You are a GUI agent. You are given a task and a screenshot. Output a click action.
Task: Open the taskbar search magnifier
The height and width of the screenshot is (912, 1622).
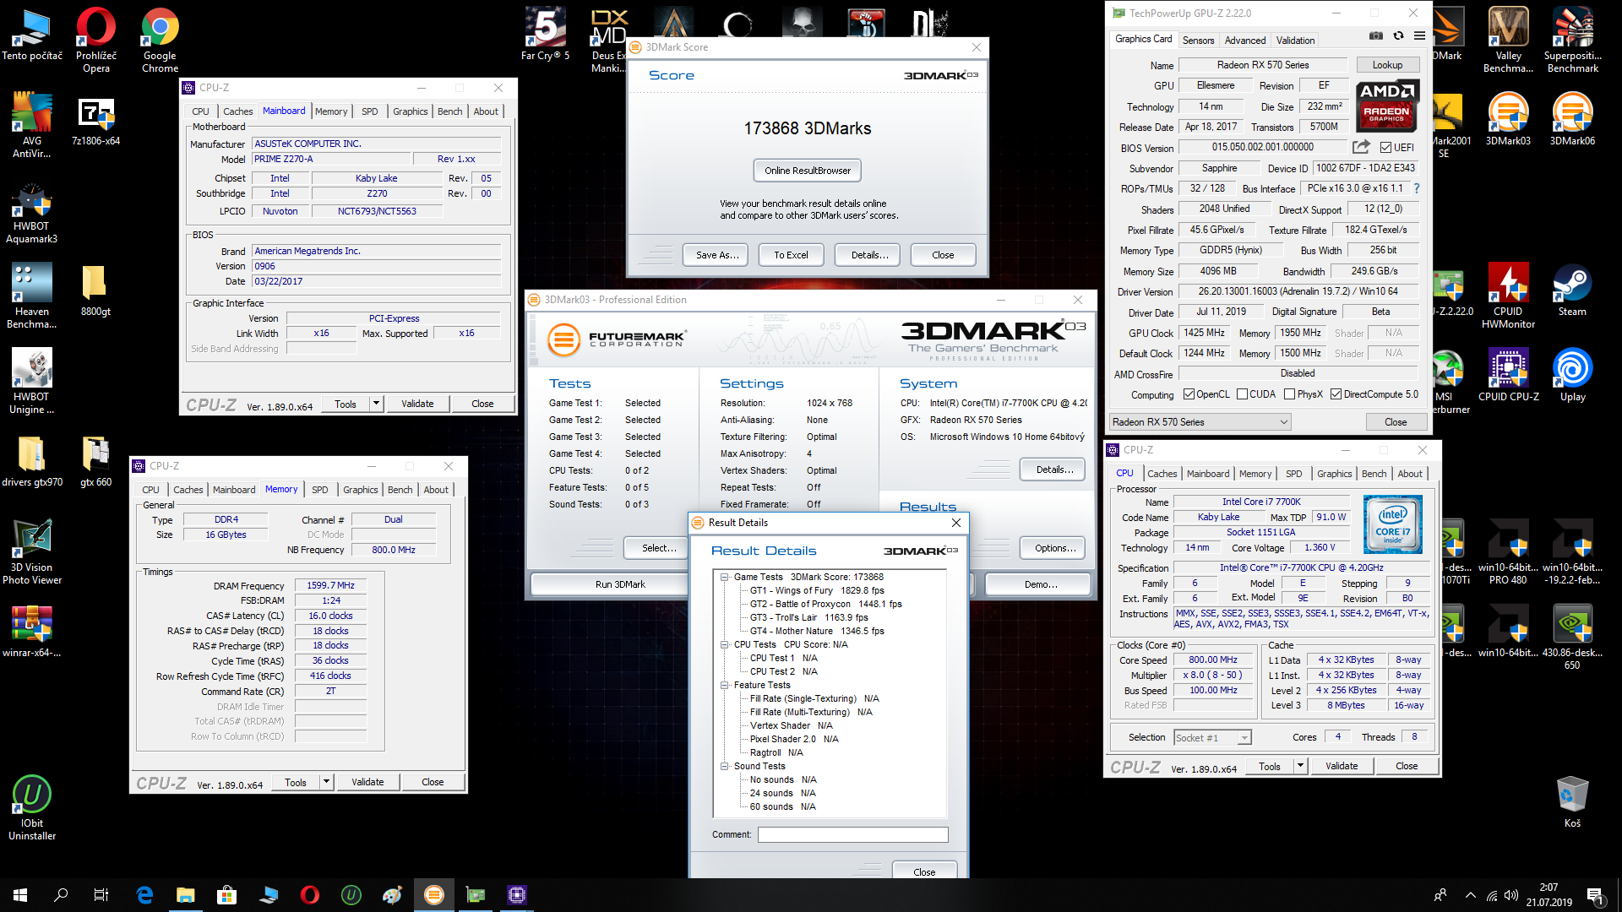[x=61, y=895]
